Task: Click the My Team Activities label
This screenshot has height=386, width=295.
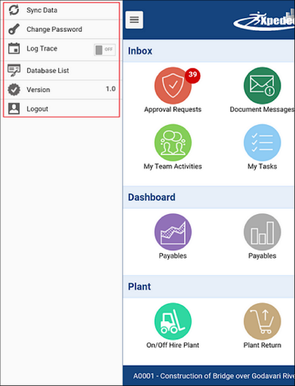Action: point(173,167)
